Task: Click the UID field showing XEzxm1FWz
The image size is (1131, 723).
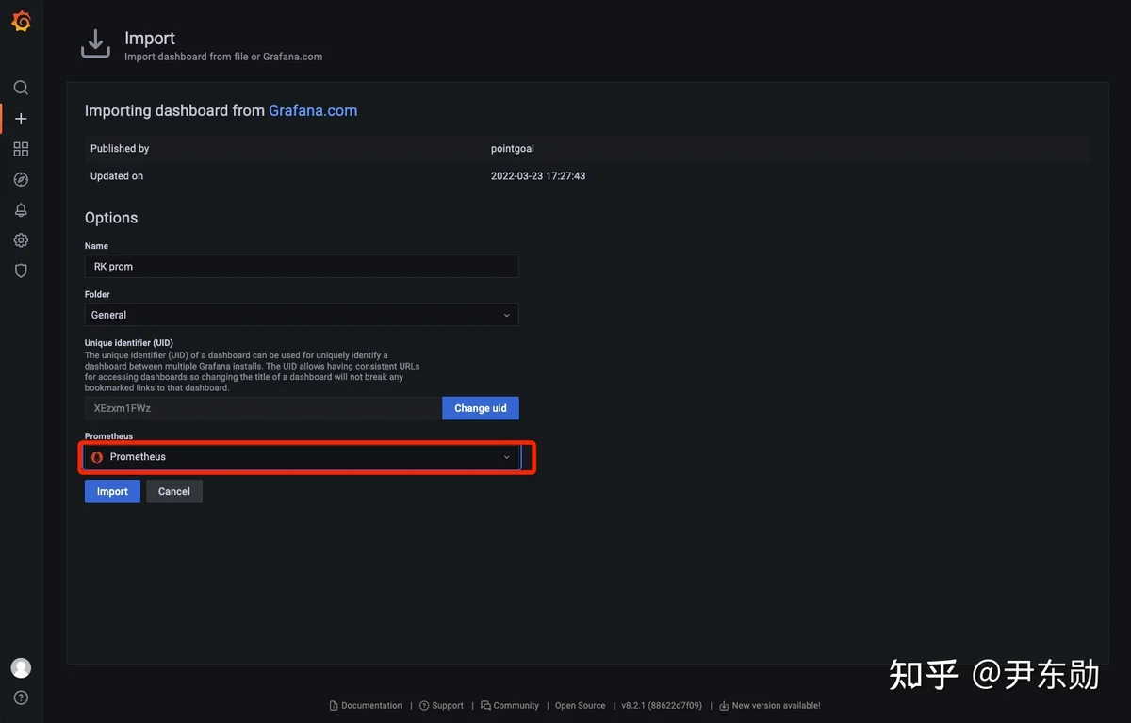Action: (x=263, y=408)
